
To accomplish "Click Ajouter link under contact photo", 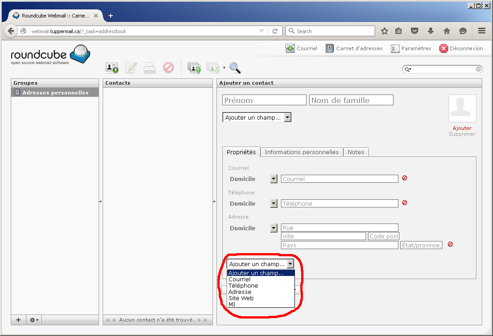I will pyautogui.click(x=462, y=128).
